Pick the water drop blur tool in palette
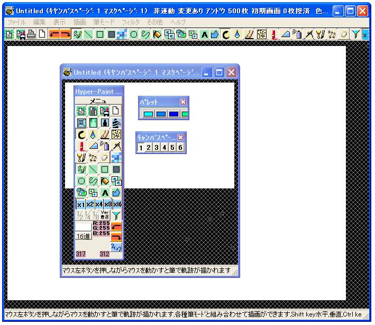The width and height of the screenshot is (375, 325). 93,134
